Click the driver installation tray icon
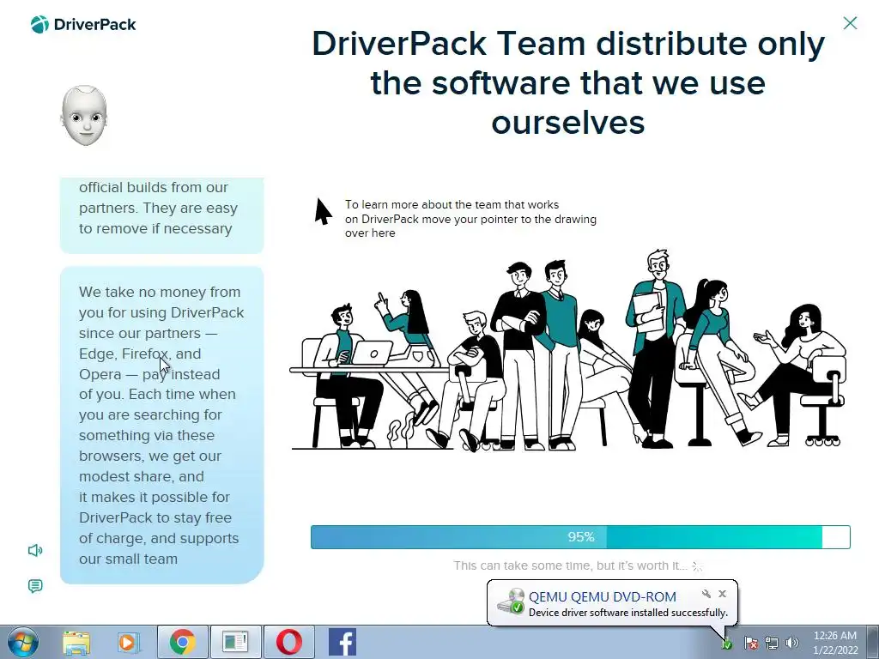 tap(726, 644)
